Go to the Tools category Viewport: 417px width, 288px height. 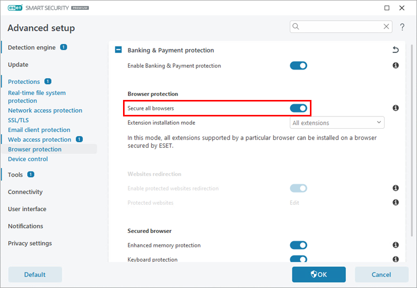[15, 175]
